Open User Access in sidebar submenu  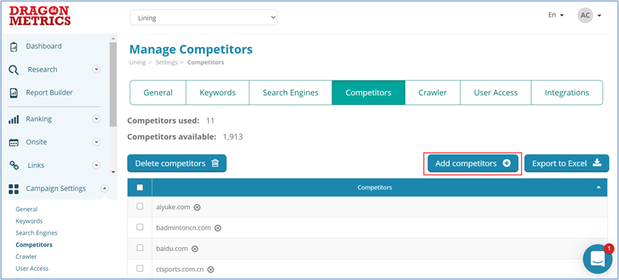tap(32, 269)
